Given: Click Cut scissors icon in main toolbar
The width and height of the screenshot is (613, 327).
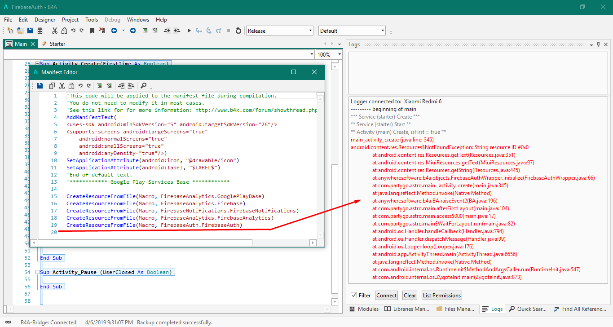Looking at the screenshot, I should coord(55,31).
